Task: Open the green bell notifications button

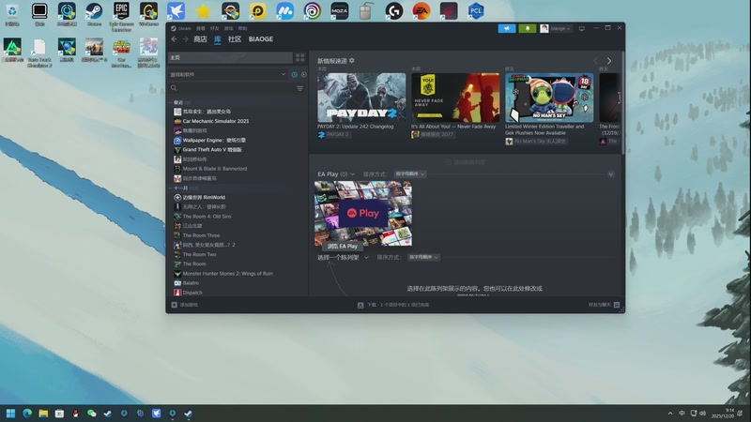Action: click(x=528, y=28)
